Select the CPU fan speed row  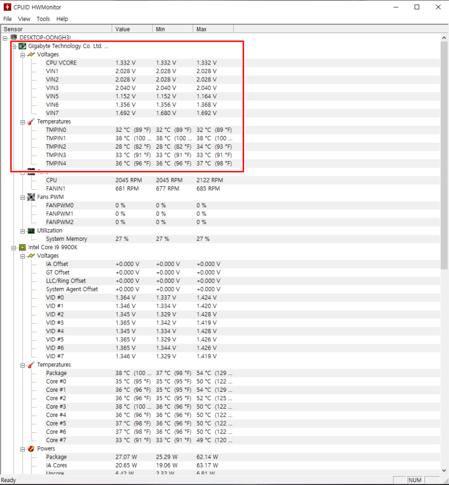[242, 180]
